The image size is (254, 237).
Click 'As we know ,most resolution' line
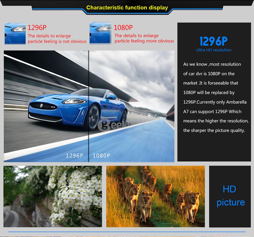(x=212, y=64)
